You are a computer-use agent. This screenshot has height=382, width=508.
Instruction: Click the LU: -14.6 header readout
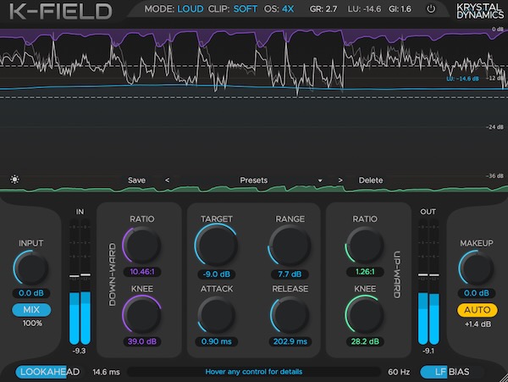point(364,8)
